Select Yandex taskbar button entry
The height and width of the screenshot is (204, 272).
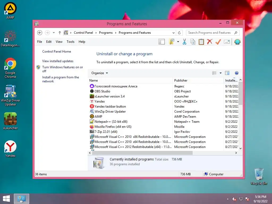[x=110, y=106]
